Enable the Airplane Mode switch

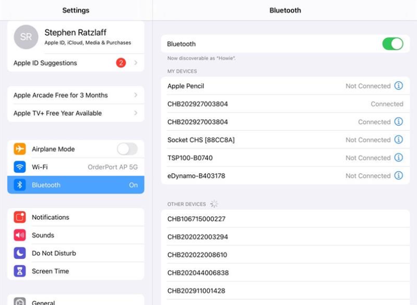tap(127, 149)
